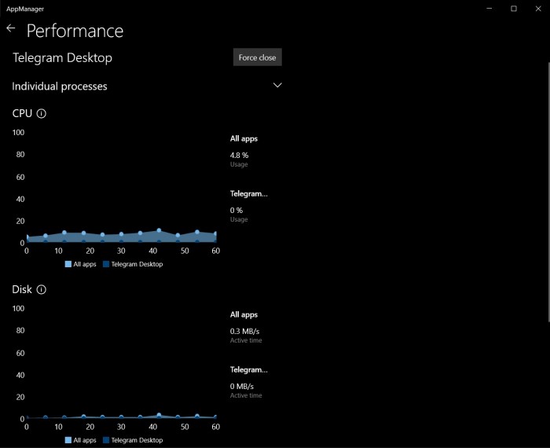The width and height of the screenshot is (550, 448).
Task: Click the vertical scrollbar thumb
Action: (548, 192)
